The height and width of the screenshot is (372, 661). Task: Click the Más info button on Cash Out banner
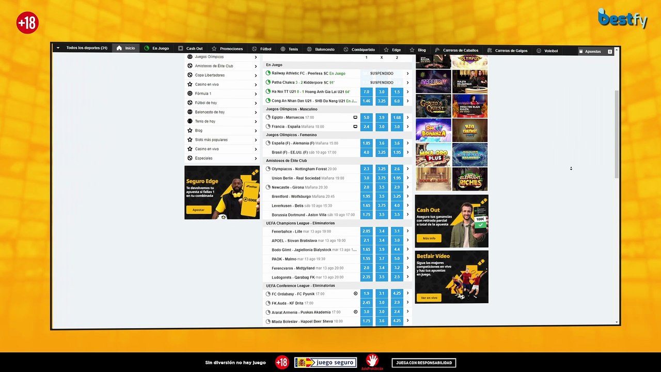point(429,238)
